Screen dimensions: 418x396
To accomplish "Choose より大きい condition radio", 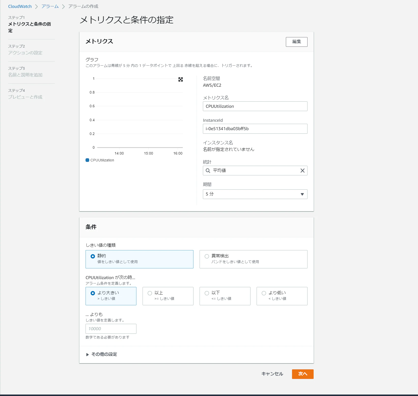I will (x=93, y=293).
